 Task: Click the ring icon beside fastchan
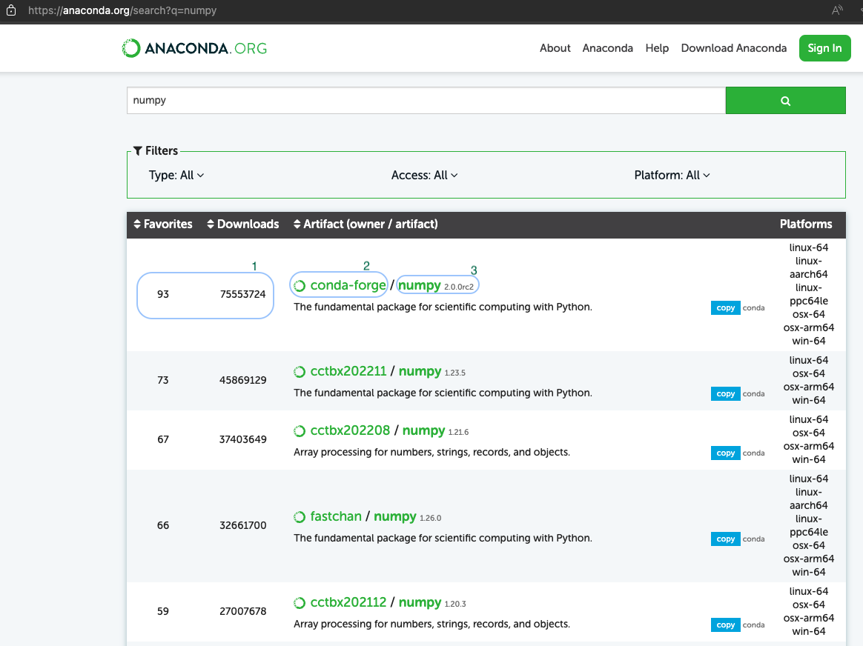300,517
